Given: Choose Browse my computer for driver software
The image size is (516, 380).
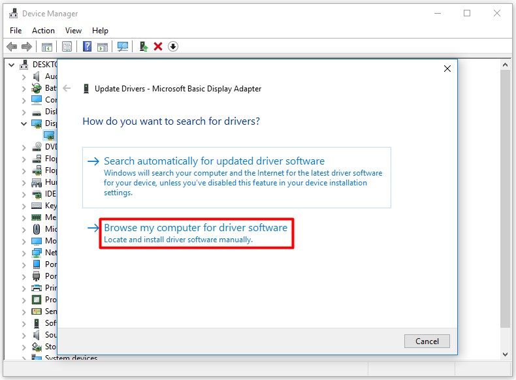Looking at the screenshot, I should tap(197, 233).
